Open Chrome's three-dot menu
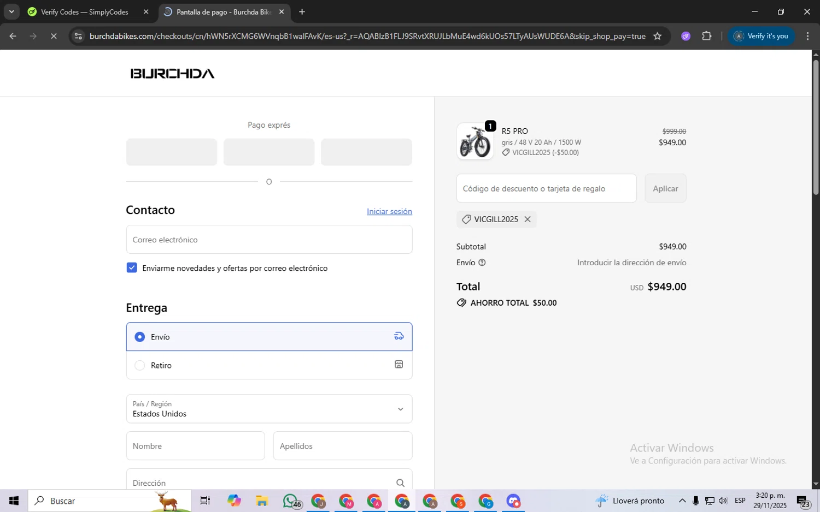 [x=807, y=36]
